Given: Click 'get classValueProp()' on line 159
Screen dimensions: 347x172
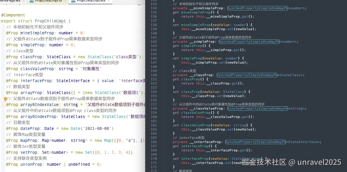Looking at the screenshot, I should click(196, 113).
